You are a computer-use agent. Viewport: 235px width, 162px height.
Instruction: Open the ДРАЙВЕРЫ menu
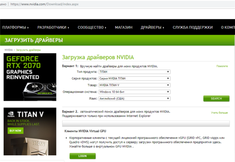pyautogui.click(x=152, y=27)
